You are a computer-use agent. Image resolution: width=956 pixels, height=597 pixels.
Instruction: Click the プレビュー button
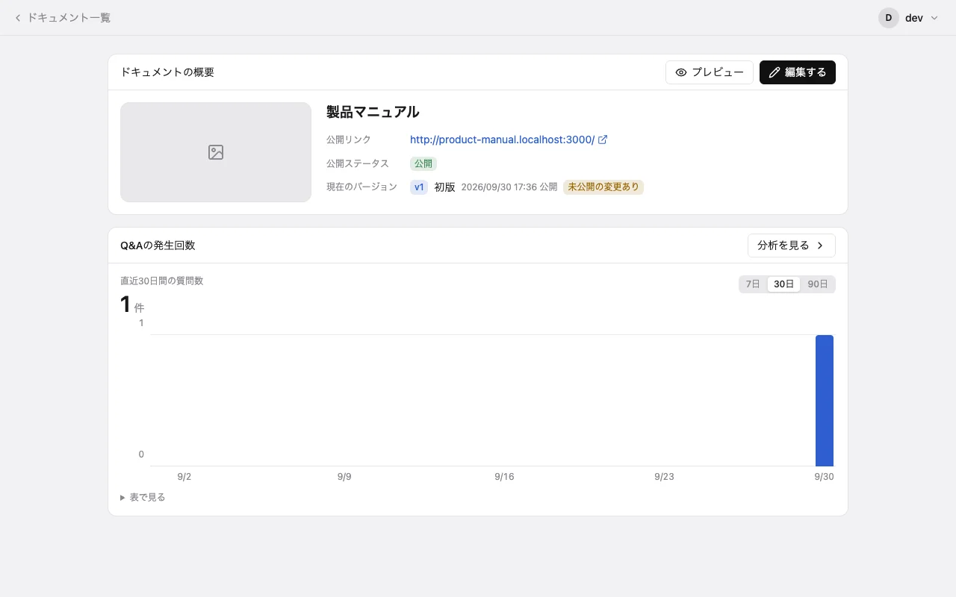710,72
